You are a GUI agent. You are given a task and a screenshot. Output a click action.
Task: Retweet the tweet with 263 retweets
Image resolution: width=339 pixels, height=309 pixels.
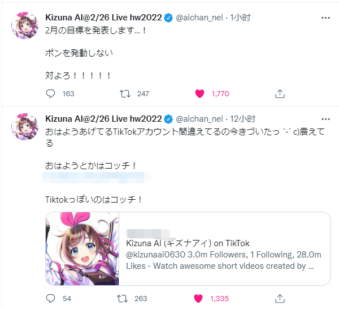click(x=123, y=298)
